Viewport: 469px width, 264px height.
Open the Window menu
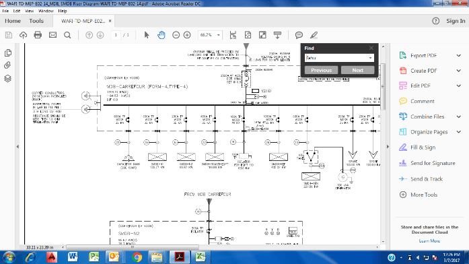46,11
